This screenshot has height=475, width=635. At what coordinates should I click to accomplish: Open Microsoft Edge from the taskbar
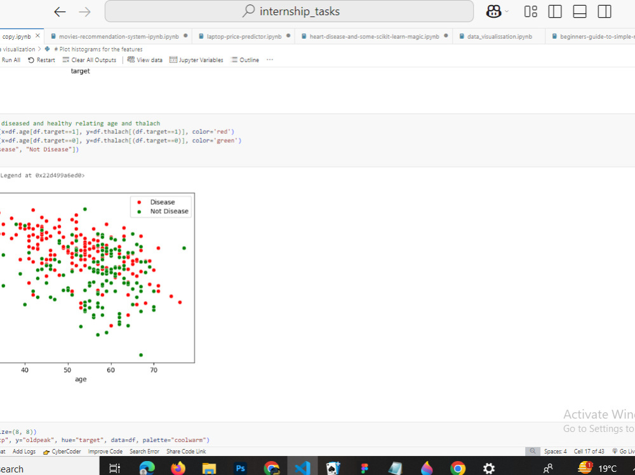(x=147, y=468)
